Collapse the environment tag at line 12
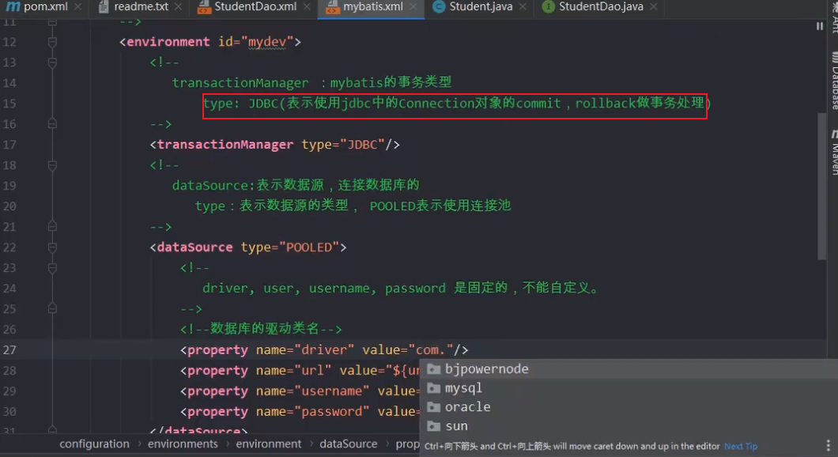Screen dimensions: 838x457 click(x=52, y=42)
